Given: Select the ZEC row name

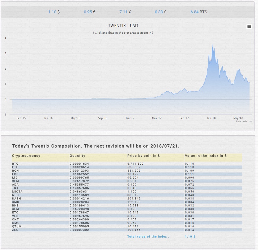Looking at the screenshot, I should point(15,230).
